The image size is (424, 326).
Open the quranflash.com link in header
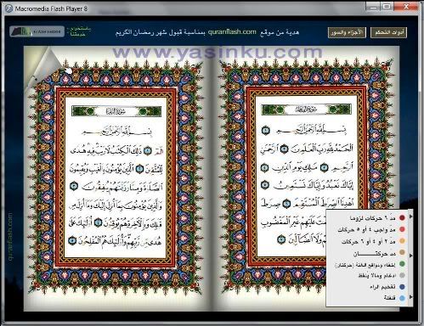[x=232, y=32]
